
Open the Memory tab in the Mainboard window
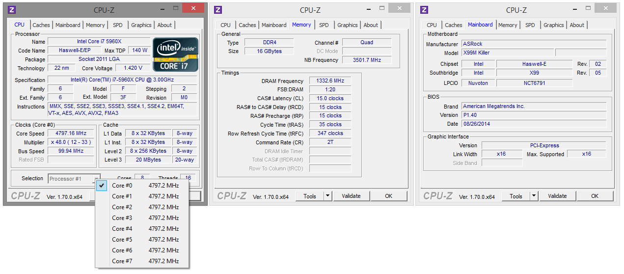[x=508, y=25]
